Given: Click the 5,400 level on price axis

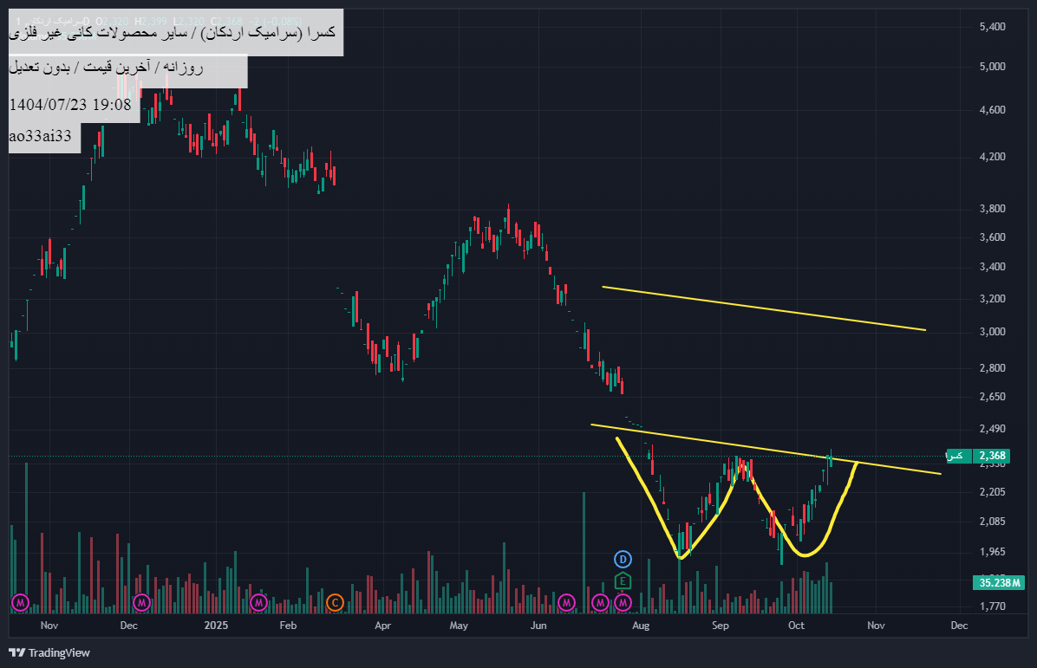Looking at the screenshot, I should tap(992, 27).
